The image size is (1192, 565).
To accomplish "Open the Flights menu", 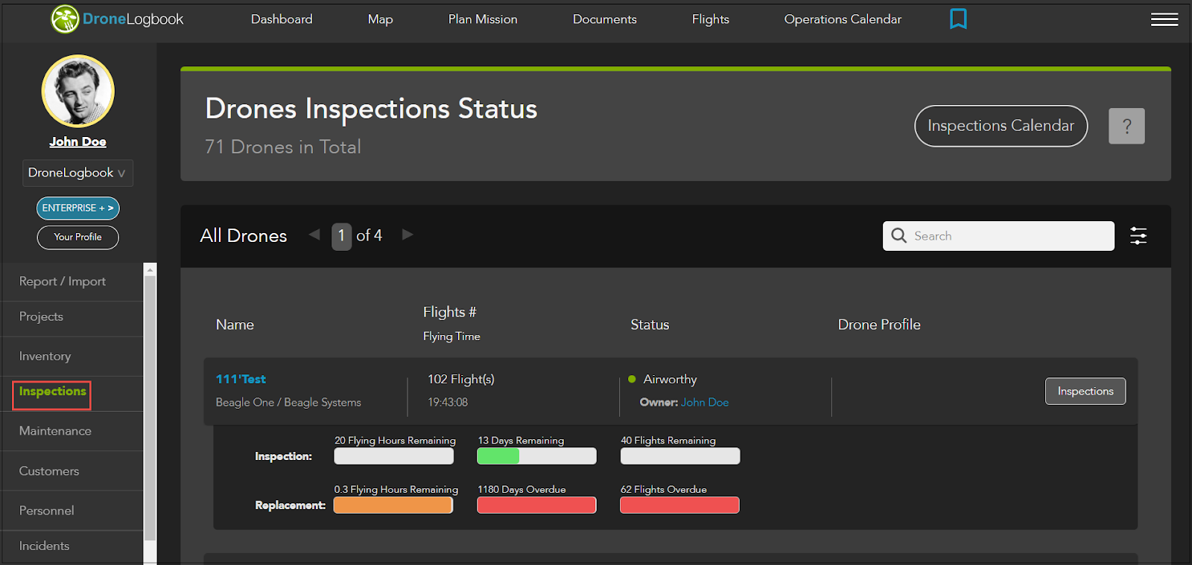I will pos(711,19).
